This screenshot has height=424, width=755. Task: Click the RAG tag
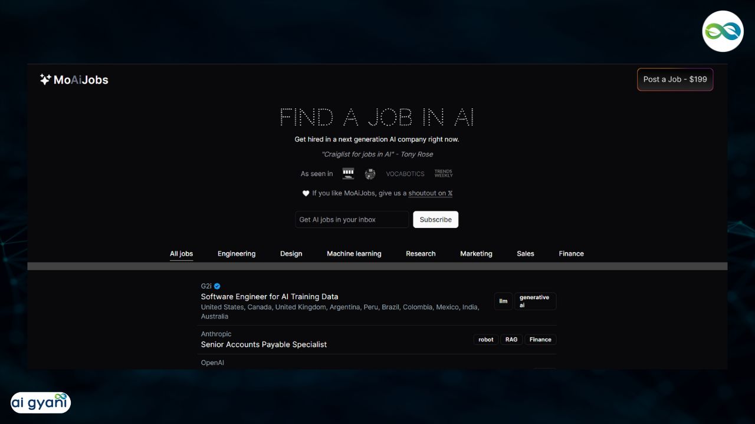[511, 340]
